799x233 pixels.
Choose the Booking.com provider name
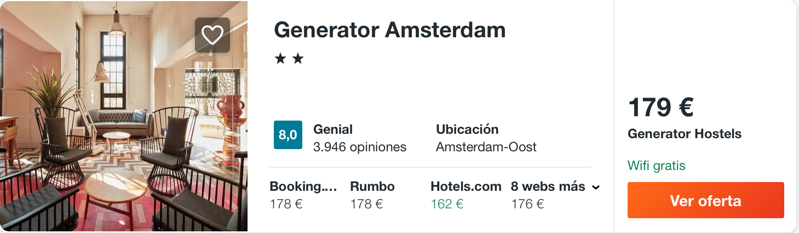coord(303,186)
